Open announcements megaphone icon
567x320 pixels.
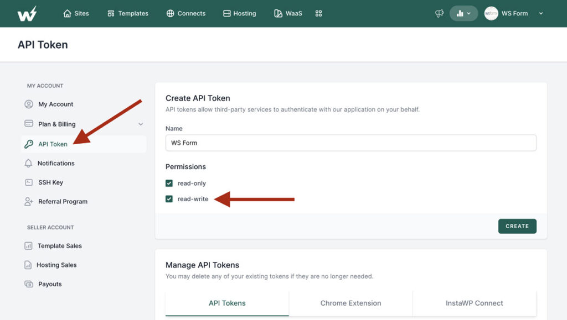point(439,13)
